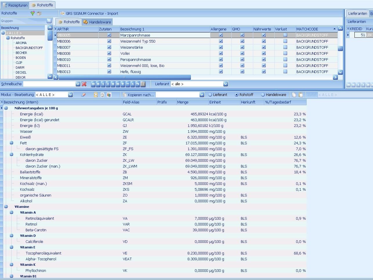Click the paste clipboard icon near Handelsware radio
This screenshot has width=373, height=280.
tap(301, 95)
